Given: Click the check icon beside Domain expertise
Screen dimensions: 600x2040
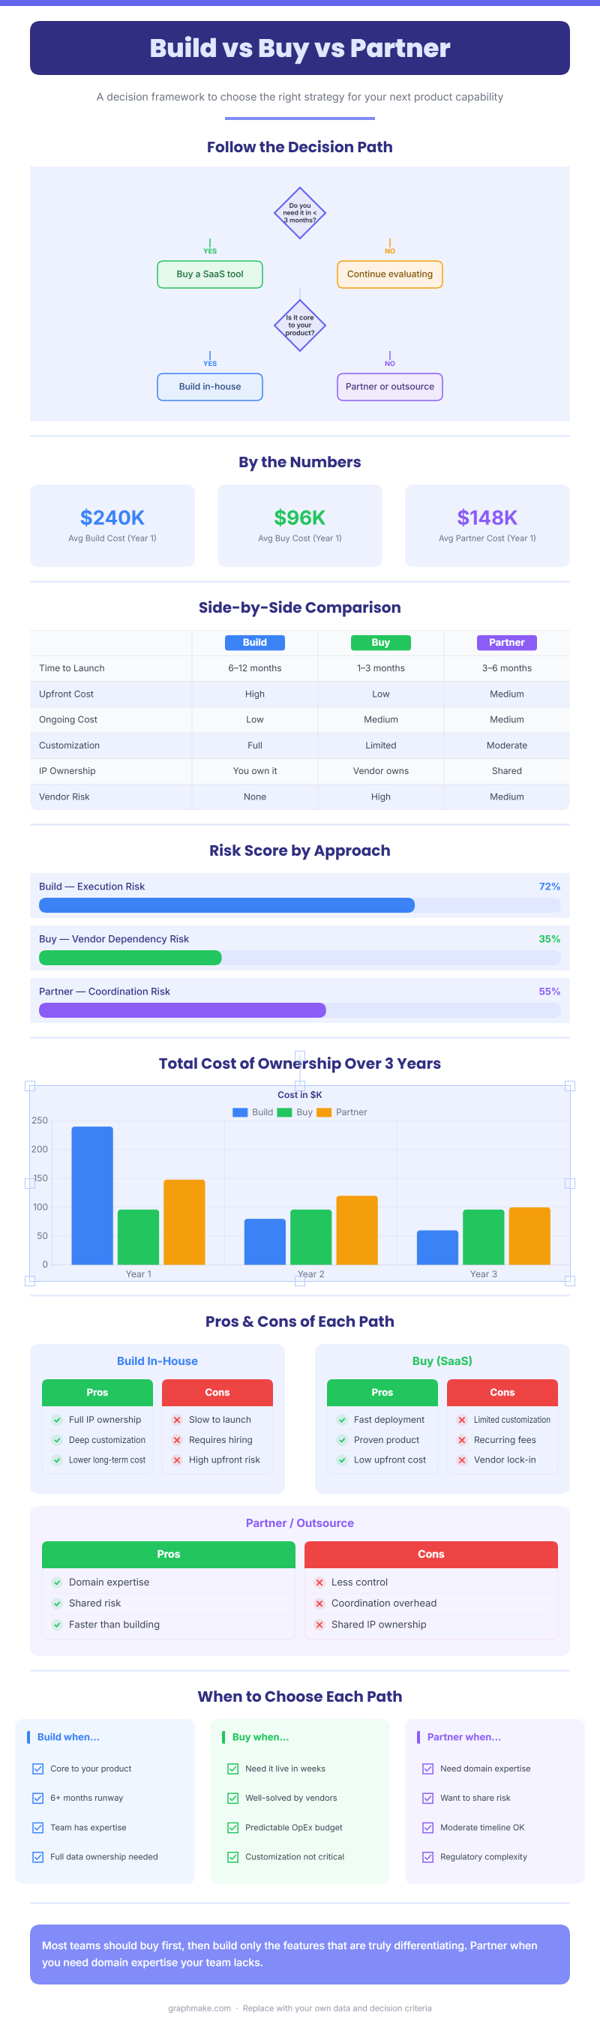Looking at the screenshot, I should coord(57,1582).
